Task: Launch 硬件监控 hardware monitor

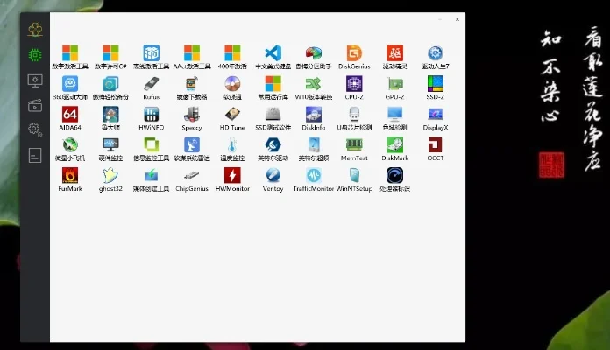Action: 110,149
